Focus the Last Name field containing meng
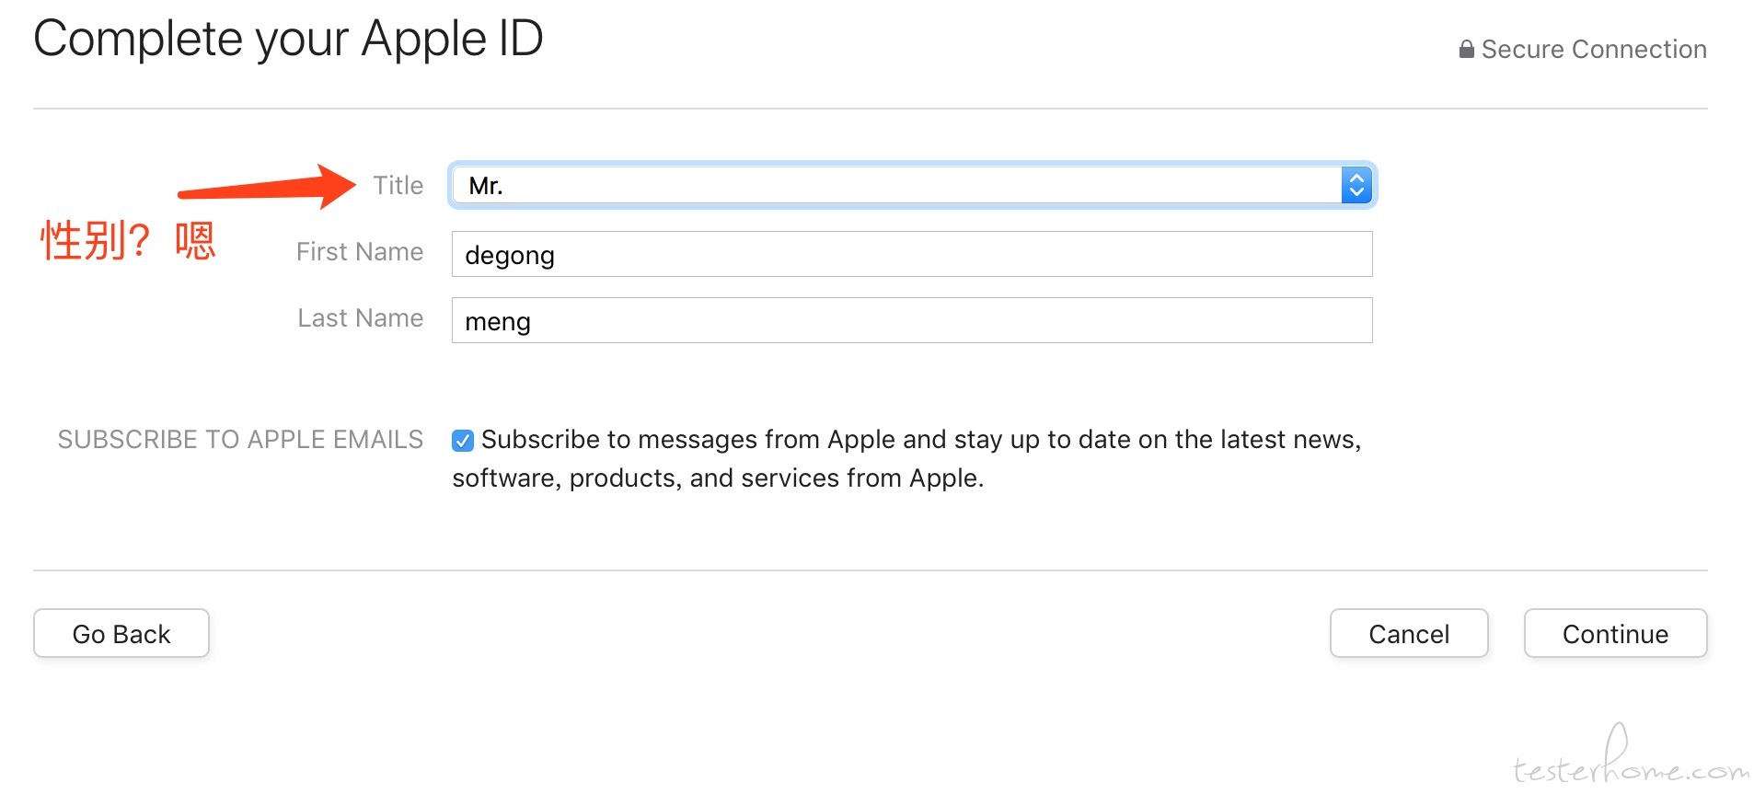The height and width of the screenshot is (806, 1754). pos(911,321)
